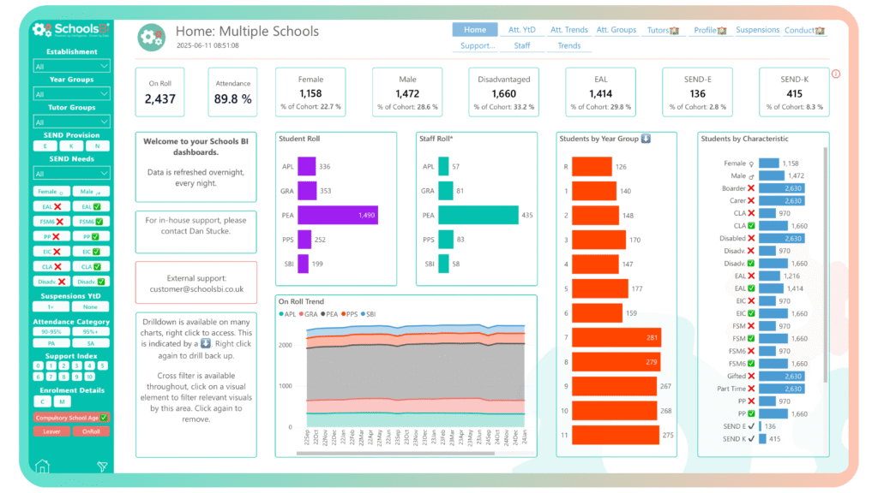Click the home icon in sidebar footer
The height and width of the screenshot is (493, 878).
[42, 466]
